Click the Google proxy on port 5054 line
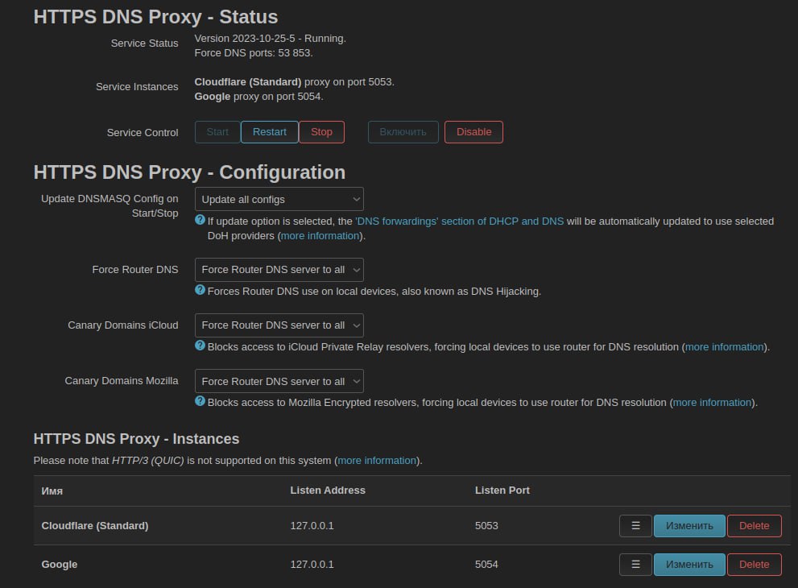Screen dimensions: 798x588 [x=258, y=97]
